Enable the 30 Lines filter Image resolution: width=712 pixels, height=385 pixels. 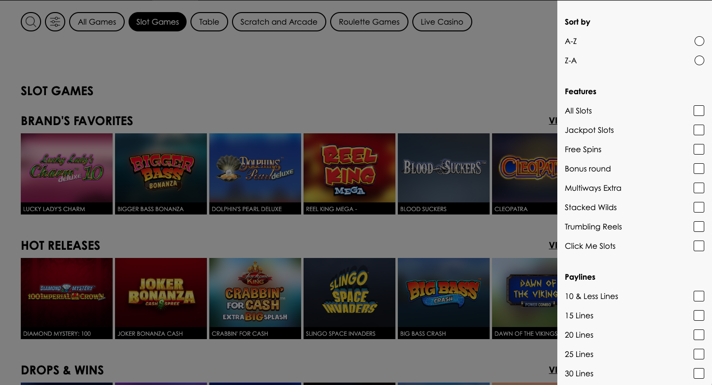click(699, 373)
